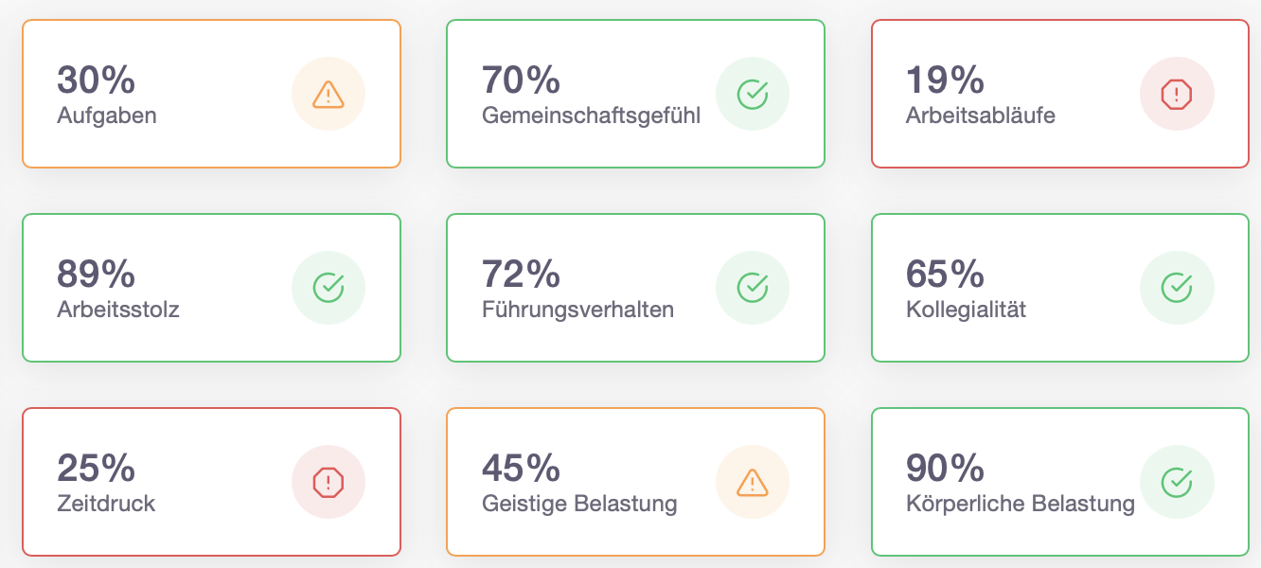This screenshot has width=1261, height=568.
Task: Select the green check icon beside Arbeitsstolz
Action: pos(328,288)
